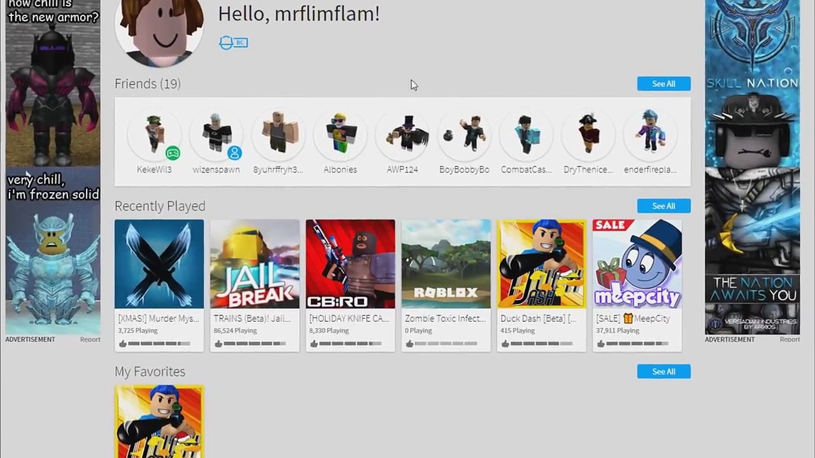815x458 pixels.
Task: Click the in-game status icon on KekeWil3
Action: (173, 153)
